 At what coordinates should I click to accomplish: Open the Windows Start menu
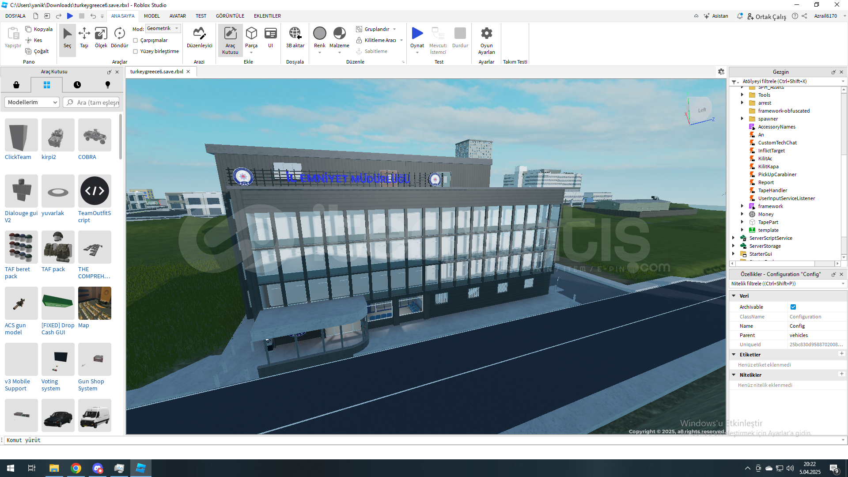click(11, 468)
